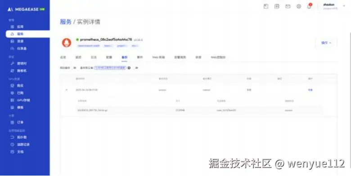Toggle the switch after the help icon
Image resolution: width=351 pixels, height=176 pixels.
click(136, 68)
